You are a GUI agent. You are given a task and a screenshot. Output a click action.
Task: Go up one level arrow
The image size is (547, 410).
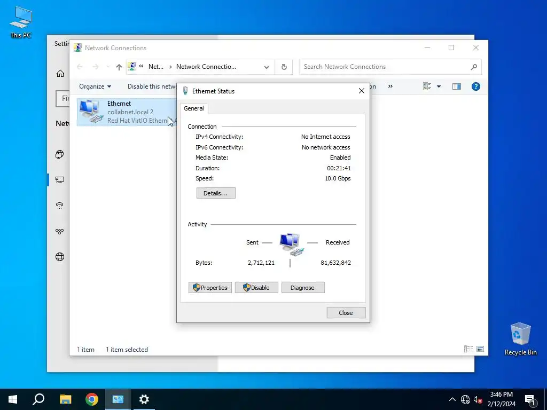tap(119, 67)
